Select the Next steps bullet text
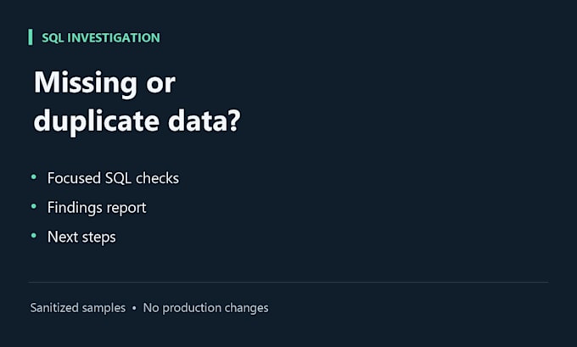This screenshot has height=347, width=577. (81, 238)
